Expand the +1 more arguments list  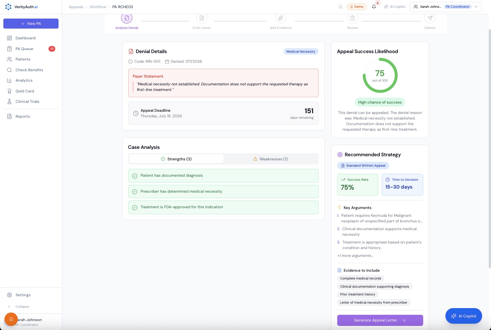coord(355,255)
